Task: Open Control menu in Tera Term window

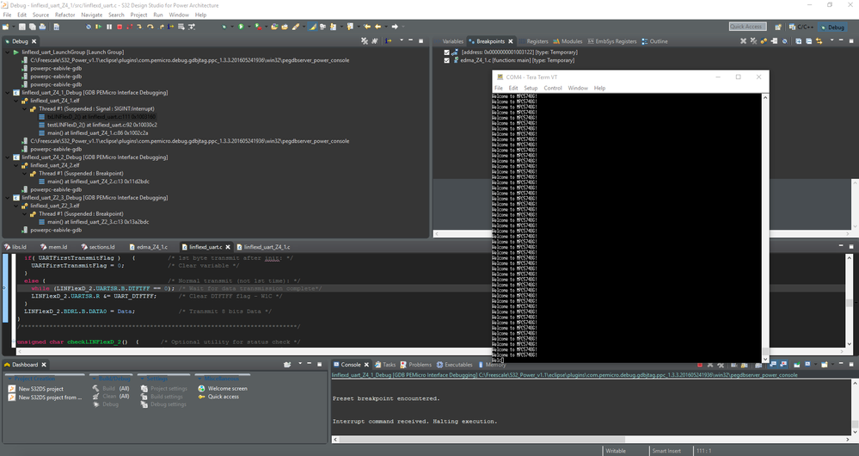Action: coord(553,89)
